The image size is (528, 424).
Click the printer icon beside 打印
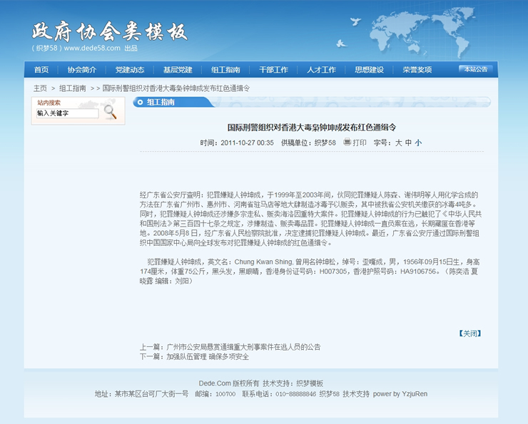(347, 143)
